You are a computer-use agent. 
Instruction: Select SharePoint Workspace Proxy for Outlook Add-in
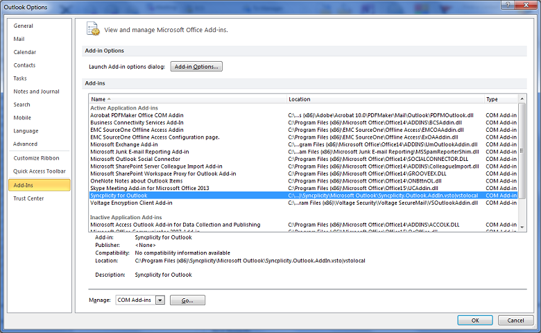(304, 173)
